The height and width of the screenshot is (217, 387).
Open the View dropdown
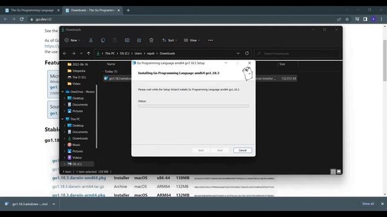pyautogui.click(x=192, y=40)
